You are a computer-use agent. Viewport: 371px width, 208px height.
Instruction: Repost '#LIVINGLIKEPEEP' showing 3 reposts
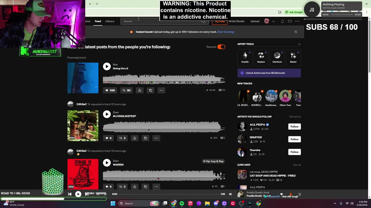[122, 138]
